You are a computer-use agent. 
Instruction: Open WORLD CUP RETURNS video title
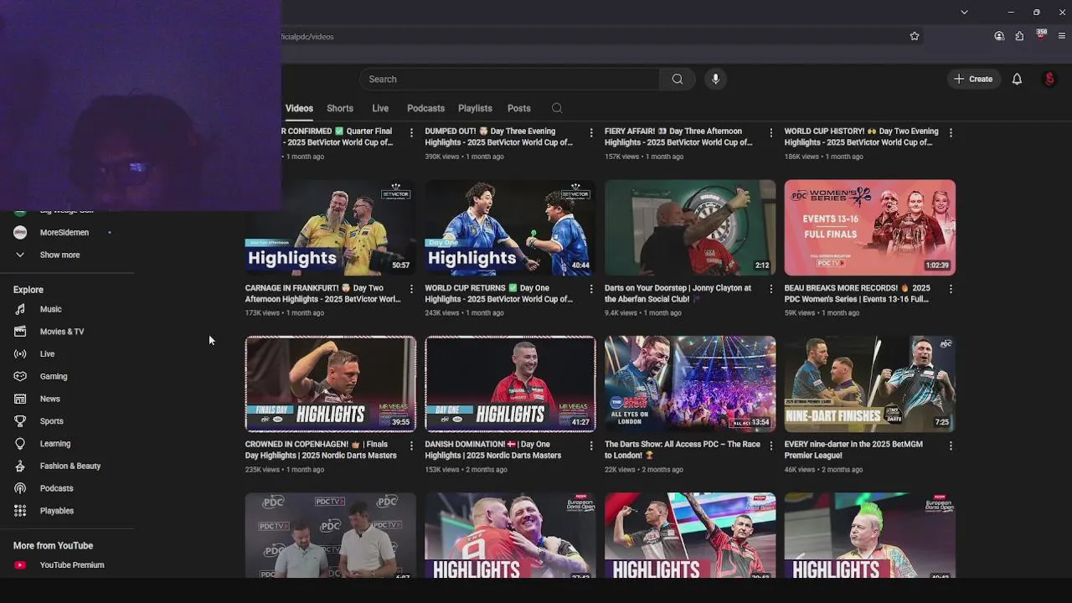499,293
